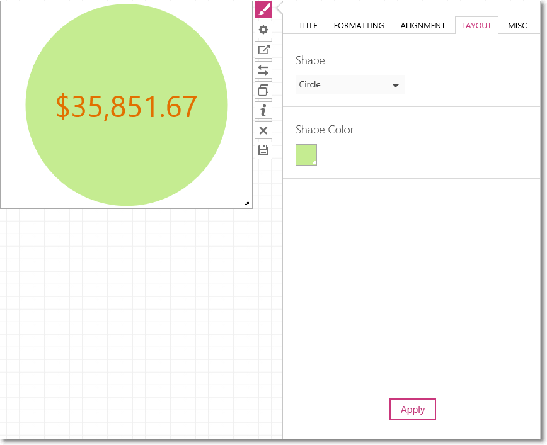Show widget info icon
The image size is (547, 445).
click(263, 111)
